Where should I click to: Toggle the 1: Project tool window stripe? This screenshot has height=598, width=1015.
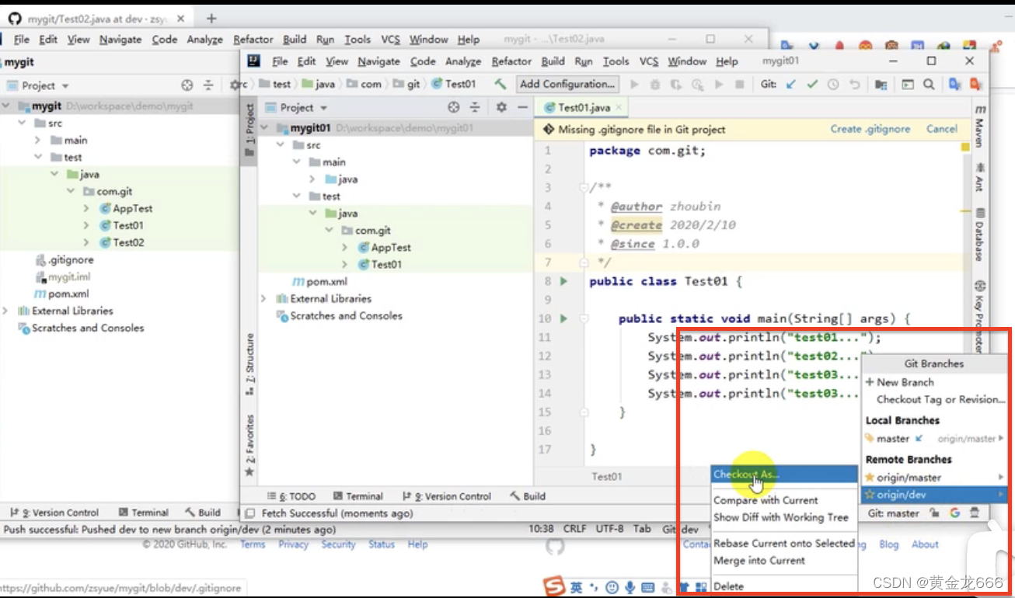(x=249, y=130)
